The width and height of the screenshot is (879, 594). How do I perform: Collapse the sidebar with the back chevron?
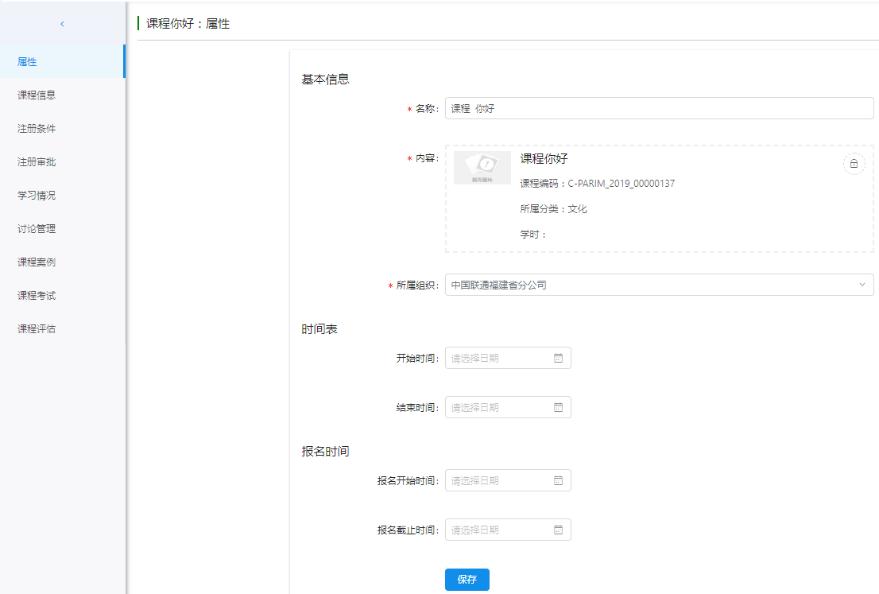pyautogui.click(x=62, y=24)
